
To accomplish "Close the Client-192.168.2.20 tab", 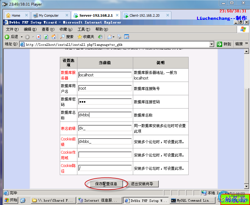I will pos(168,15).
